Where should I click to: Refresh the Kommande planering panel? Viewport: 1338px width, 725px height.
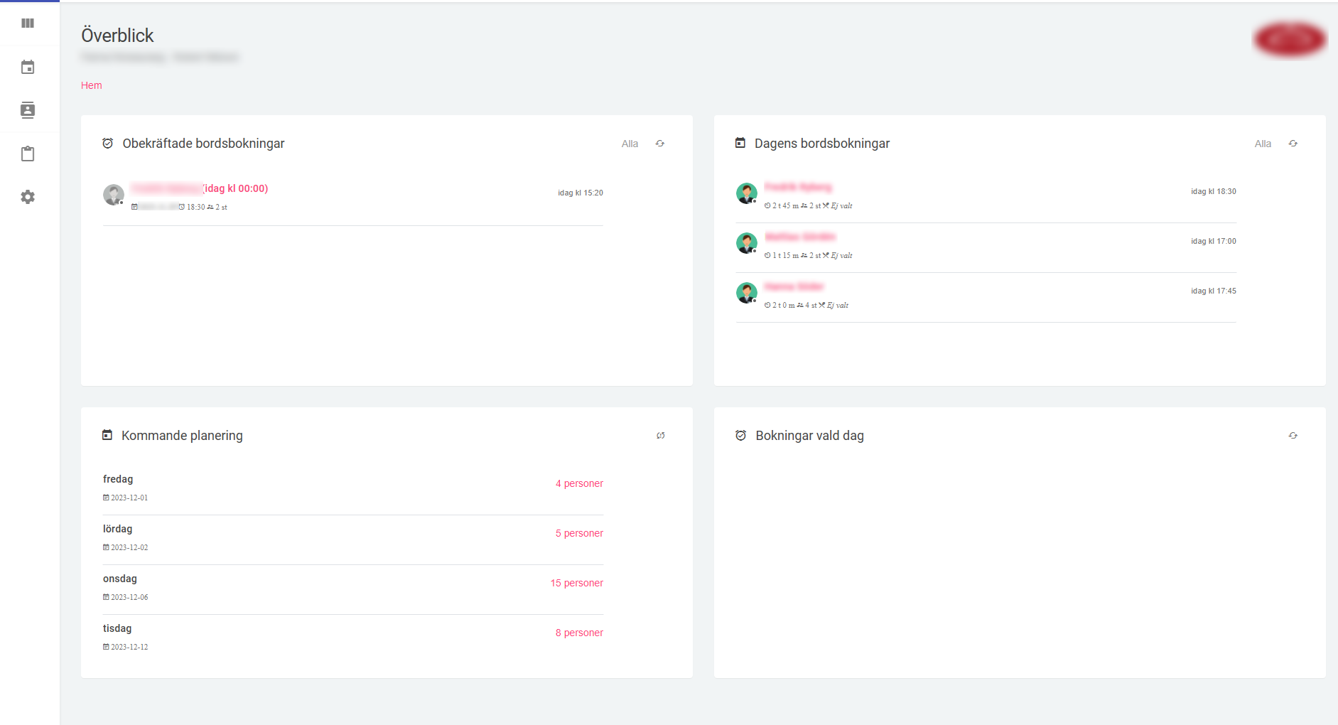[x=661, y=436]
